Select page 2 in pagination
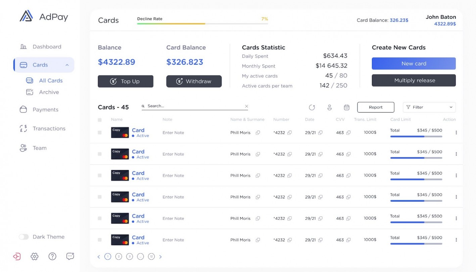 (x=118, y=257)
